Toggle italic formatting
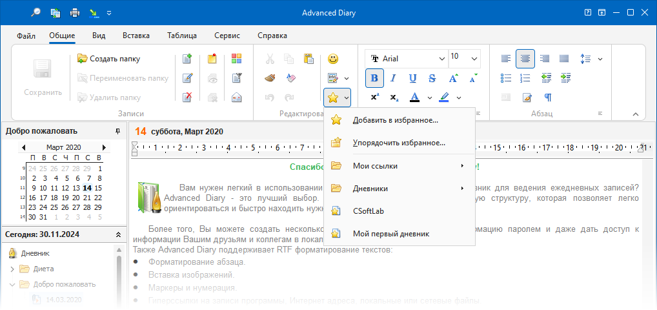 393,78
